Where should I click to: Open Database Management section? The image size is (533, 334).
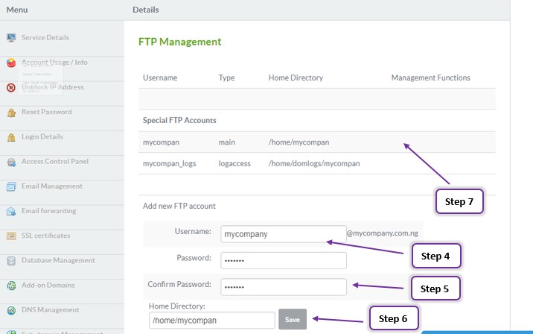tap(58, 260)
